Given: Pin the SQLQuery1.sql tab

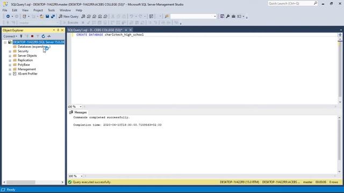Looking at the screenshot, I should pyautogui.click(x=126, y=30).
